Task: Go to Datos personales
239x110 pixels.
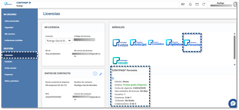Action: pyautogui.click(x=12, y=21)
